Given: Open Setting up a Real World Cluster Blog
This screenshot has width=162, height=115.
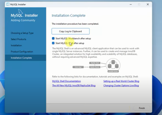Looking at the screenshot, I should (x=121, y=81).
